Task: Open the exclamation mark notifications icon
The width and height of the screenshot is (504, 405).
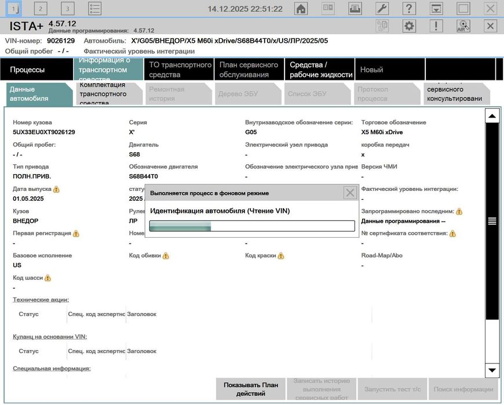Action: pyautogui.click(x=436, y=26)
